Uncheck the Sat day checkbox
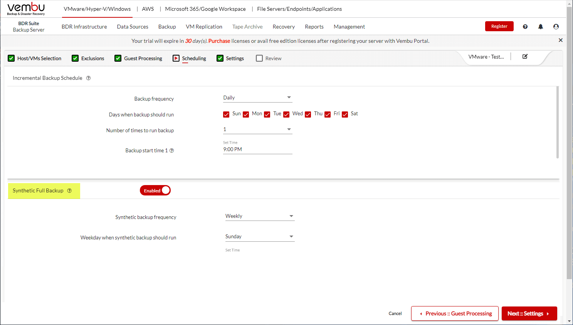The image size is (573, 325). (x=345, y=115)
